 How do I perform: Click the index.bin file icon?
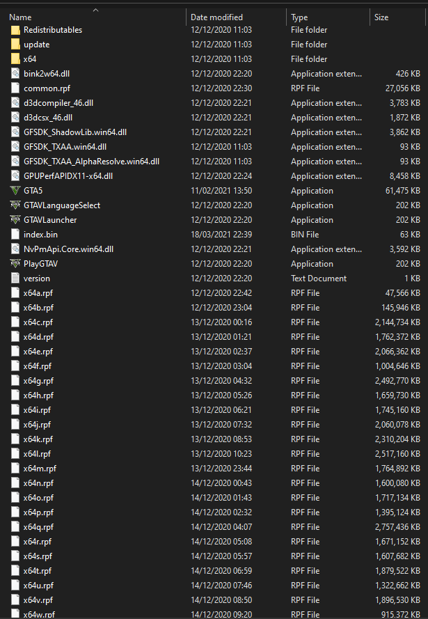[15, 235]
